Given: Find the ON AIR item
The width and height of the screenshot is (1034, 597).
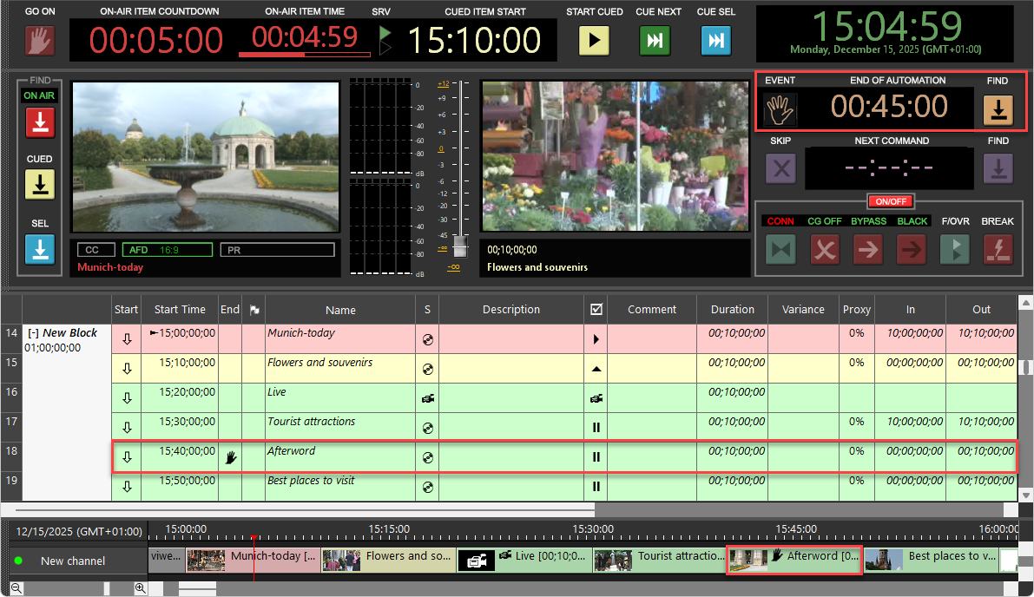Looking at the screenshot, I should click(39, 123).
